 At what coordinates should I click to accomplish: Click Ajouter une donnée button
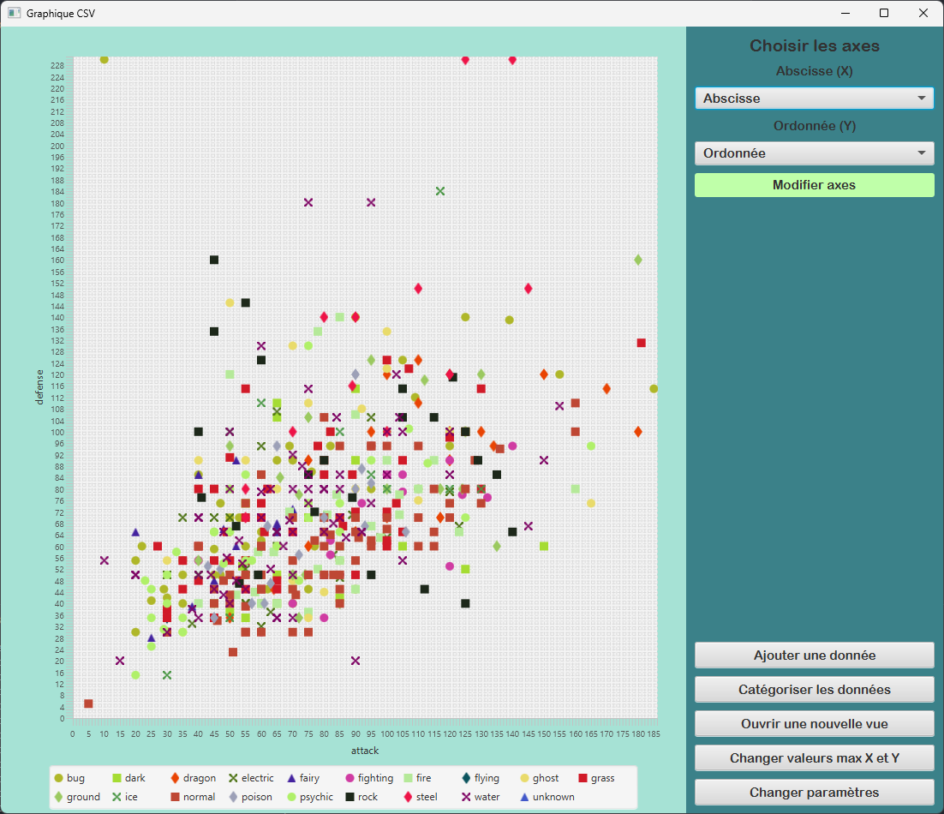(x=814, y=655)
